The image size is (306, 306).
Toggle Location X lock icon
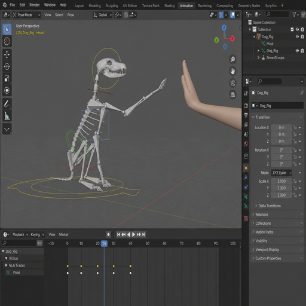pos(295,127)
